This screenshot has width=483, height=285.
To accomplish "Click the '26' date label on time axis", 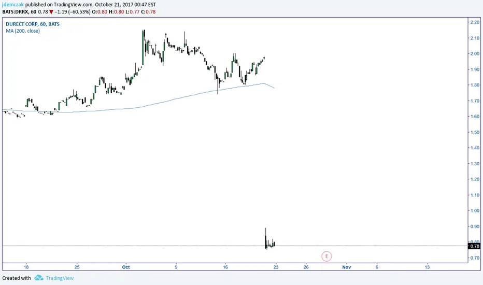I will [x=306, y=267].
